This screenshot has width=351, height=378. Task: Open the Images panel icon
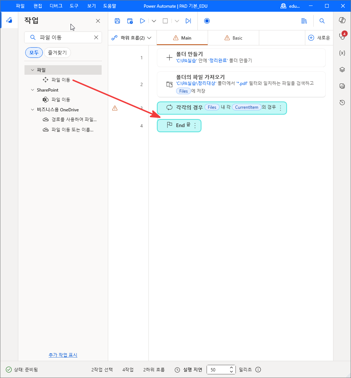342,86
